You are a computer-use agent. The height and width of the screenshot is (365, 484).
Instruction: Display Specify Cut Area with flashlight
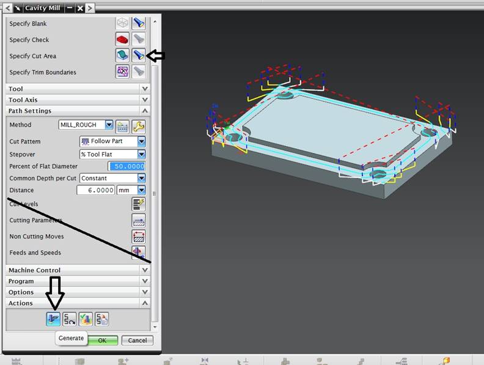(x=139, y=56)
